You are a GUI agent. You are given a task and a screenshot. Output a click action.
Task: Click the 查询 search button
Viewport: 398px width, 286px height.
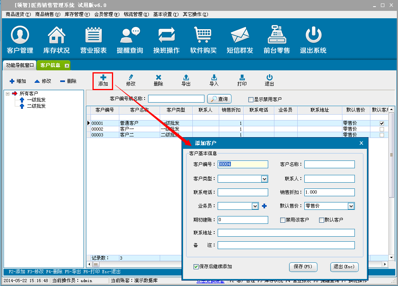click(x=220, y=99)
